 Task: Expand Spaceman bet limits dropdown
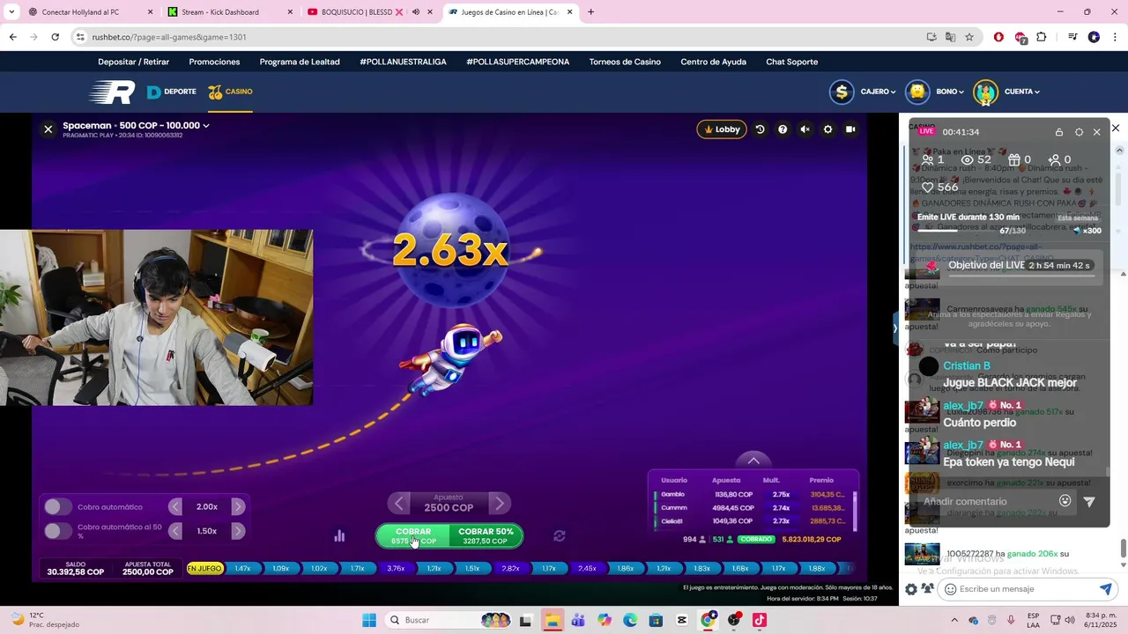pos(206,126)
